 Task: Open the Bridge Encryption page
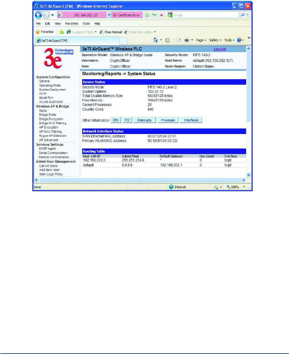pyautogui.click(x=51, y=119)
